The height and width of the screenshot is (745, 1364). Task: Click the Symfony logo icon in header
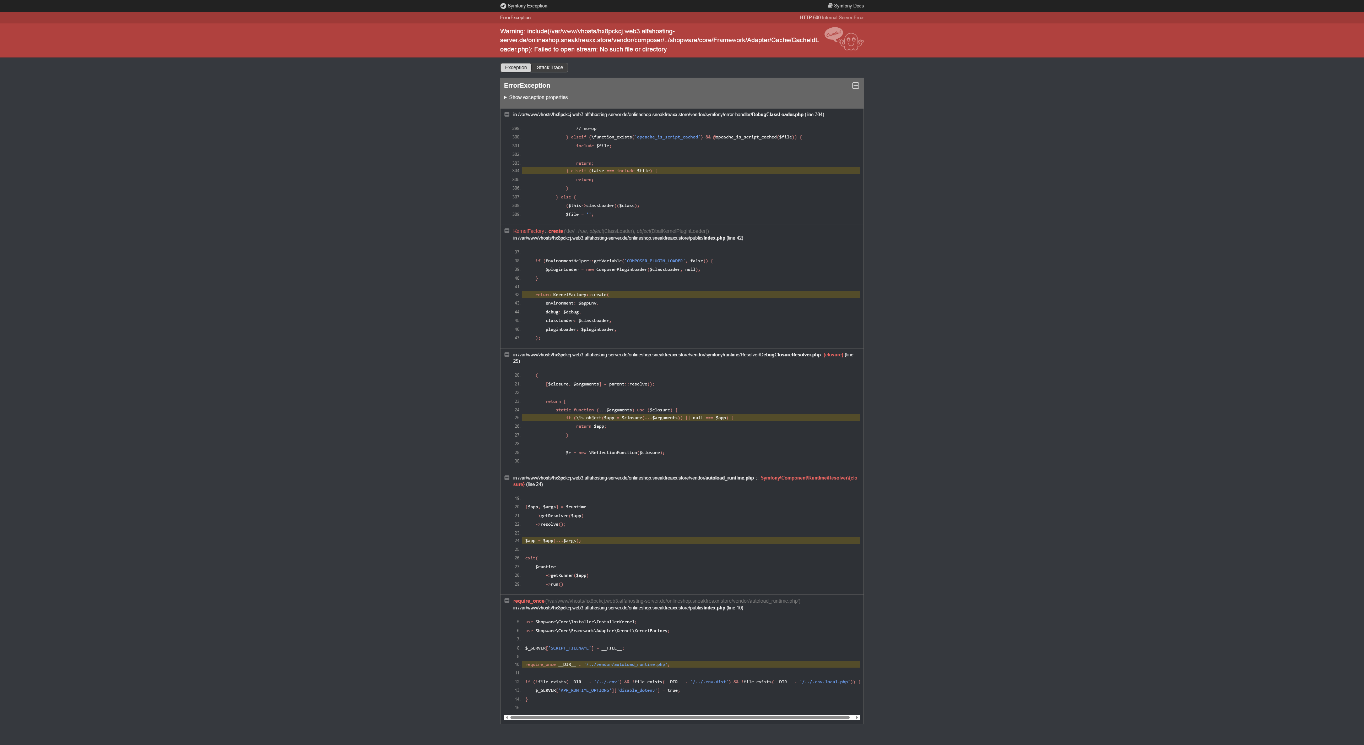coord(503,6)
